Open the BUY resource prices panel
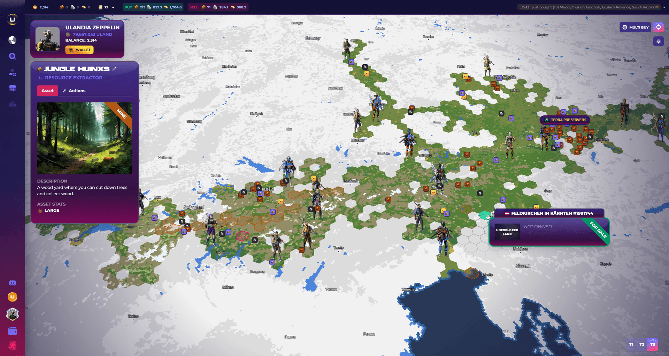Image resolution: width=669 pixels, height=356 pixels. (153, 7)
